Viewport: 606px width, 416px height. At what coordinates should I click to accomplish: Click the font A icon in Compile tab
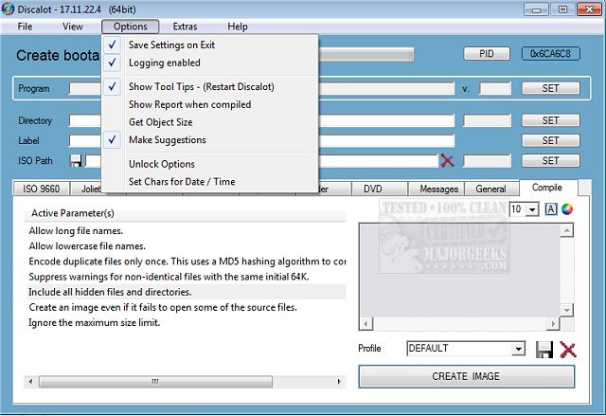click(x=551, y=209)
